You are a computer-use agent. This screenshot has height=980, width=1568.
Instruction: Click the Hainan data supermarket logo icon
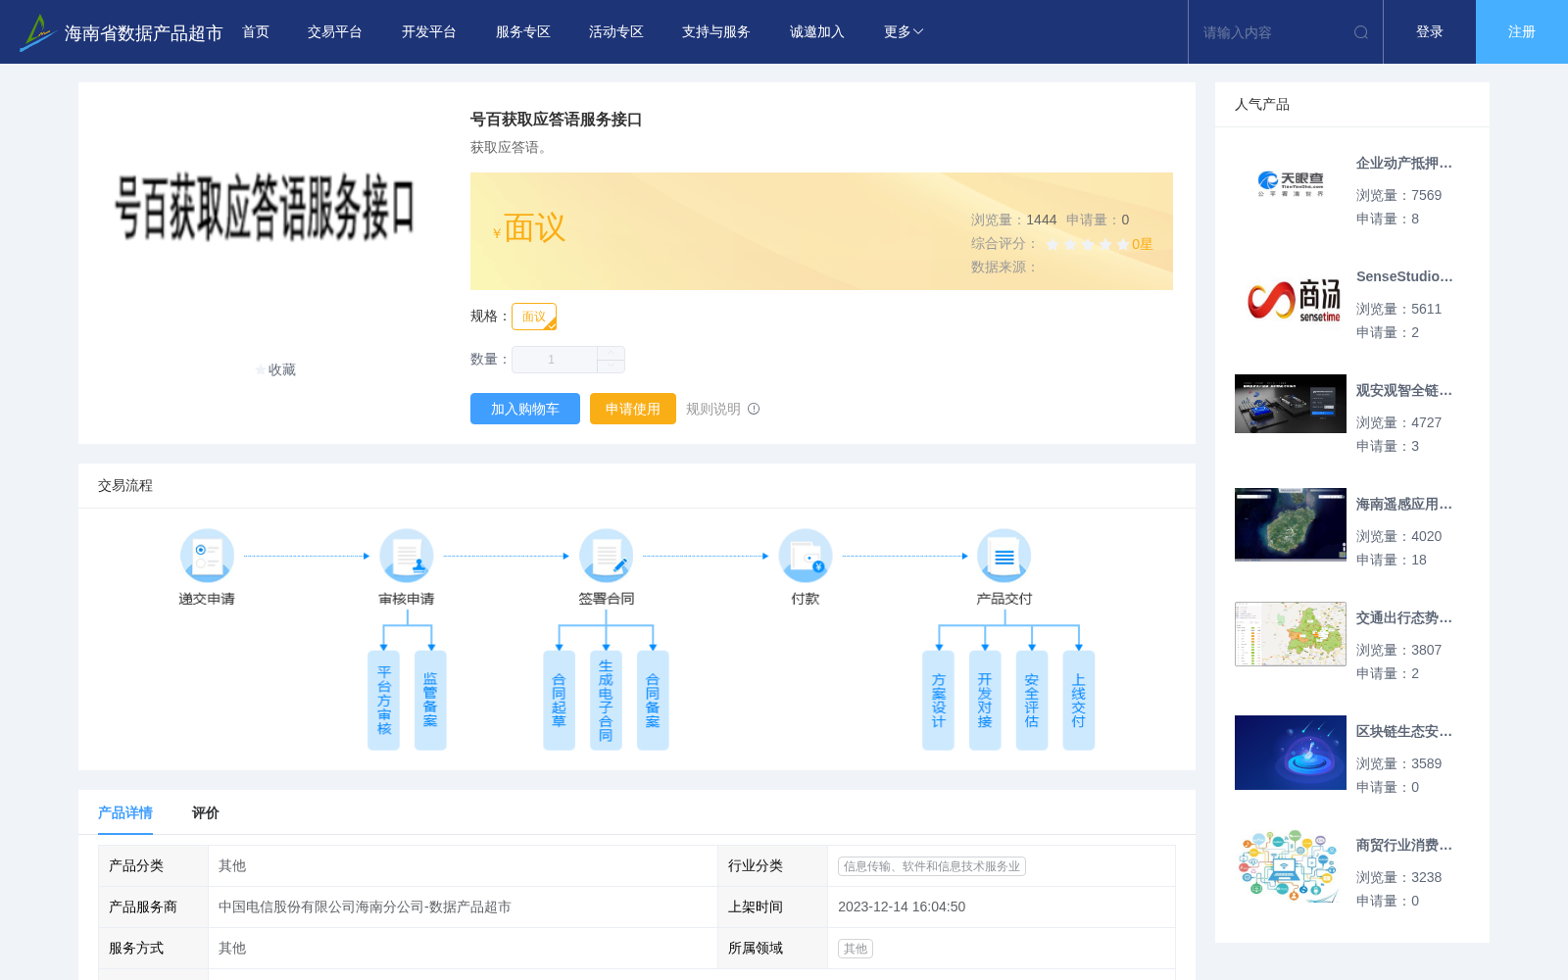click(37, 32)
